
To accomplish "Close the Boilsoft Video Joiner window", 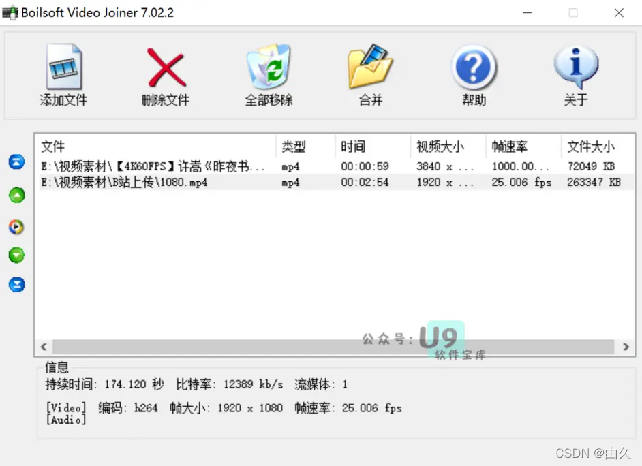I will coord(619,13).
